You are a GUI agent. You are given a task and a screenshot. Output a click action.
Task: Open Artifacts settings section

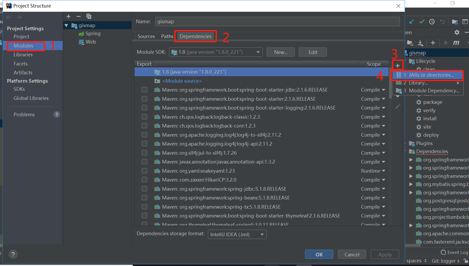coord(23,73)
